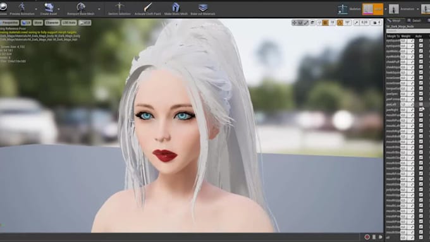
Task: Uncheck Auto for the jawOpen morph
Action: (x=421, y=94)
